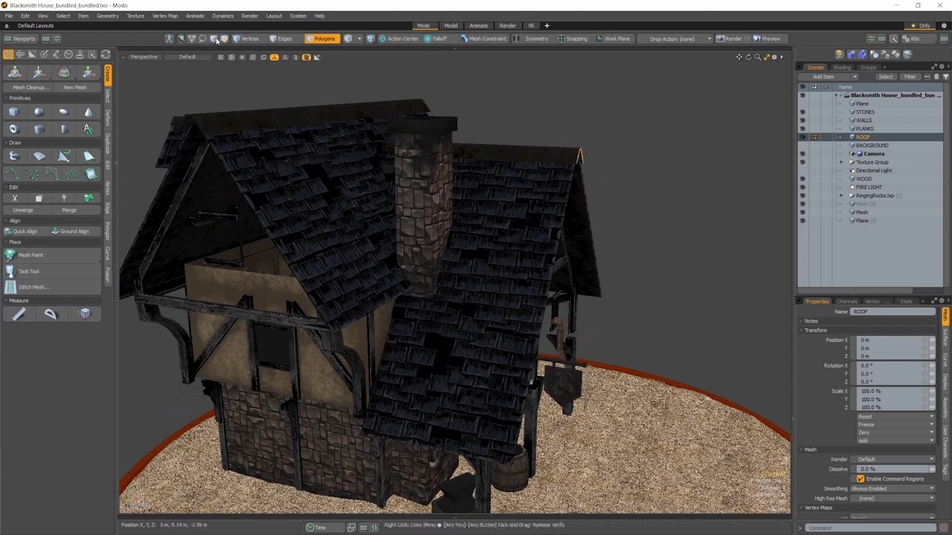The image size is (952, 535).
Task: Open the dimensions cube measure tool
Action: pos(84,314)
